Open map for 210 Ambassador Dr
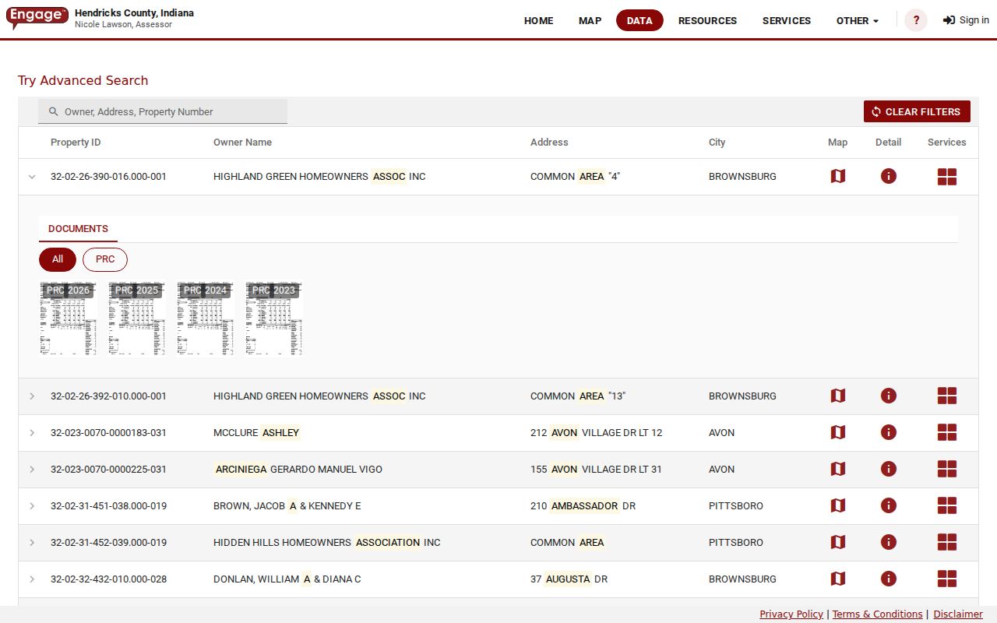The image size is (997, 623). tap(838, 506)
